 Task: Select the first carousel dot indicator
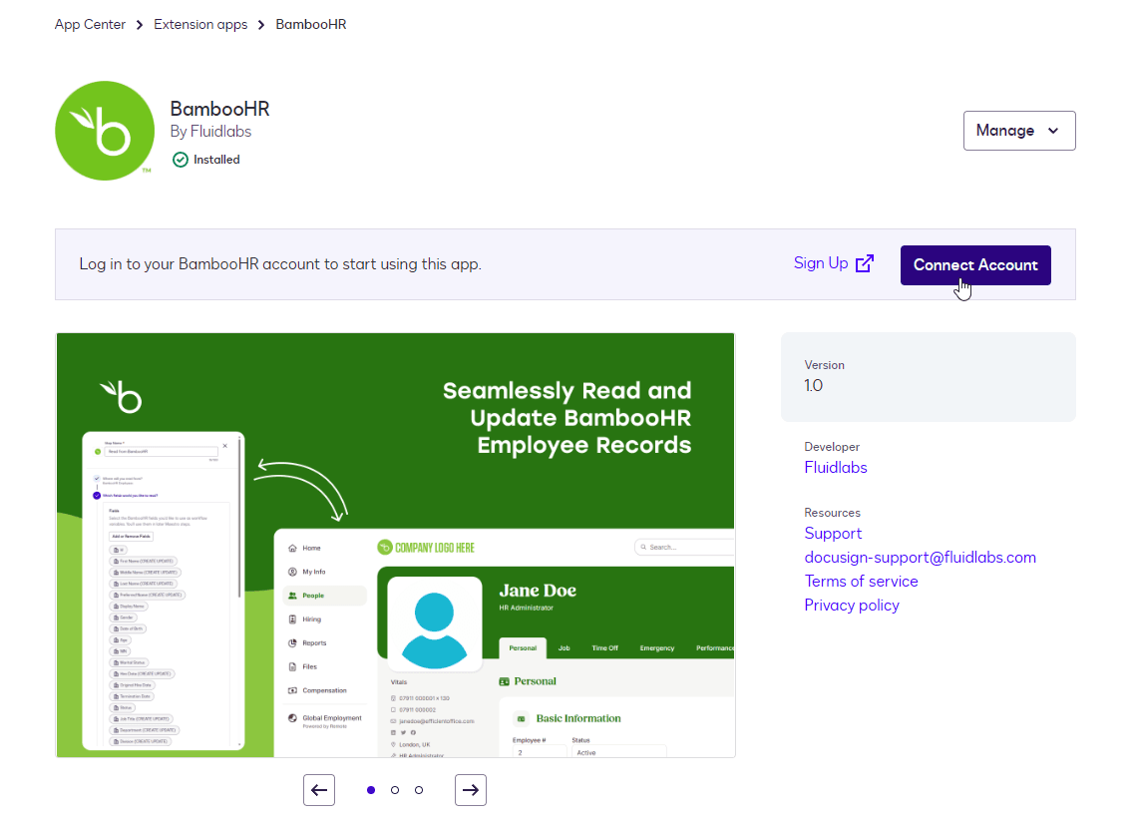[371, 790]
